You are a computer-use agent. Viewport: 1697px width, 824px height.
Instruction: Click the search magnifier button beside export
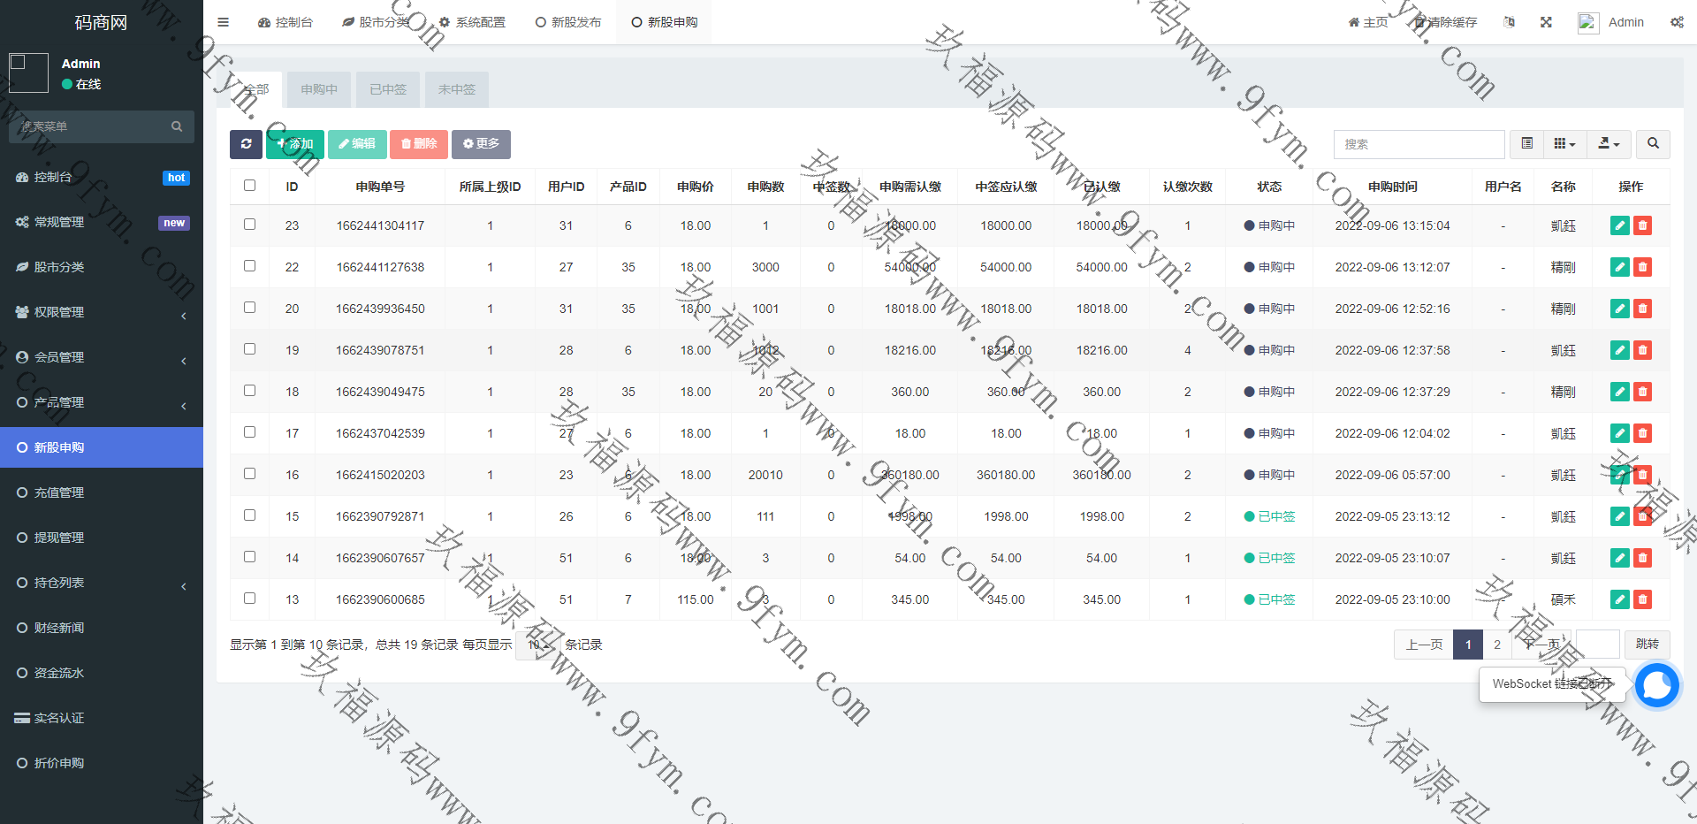coord(1653,144)
